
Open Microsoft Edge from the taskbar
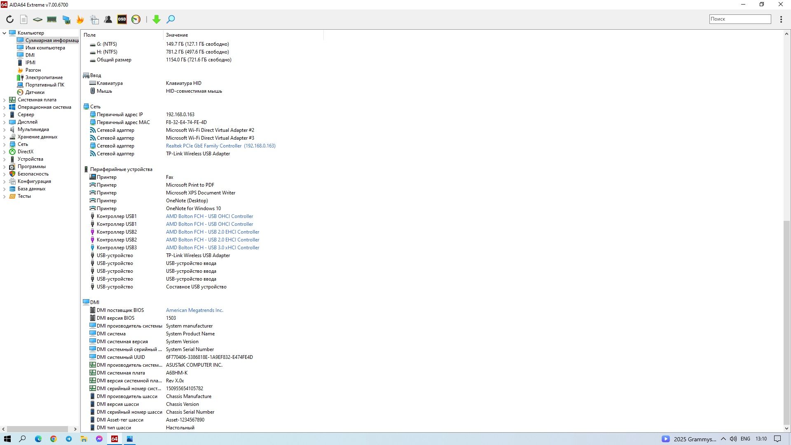point(38,439)
